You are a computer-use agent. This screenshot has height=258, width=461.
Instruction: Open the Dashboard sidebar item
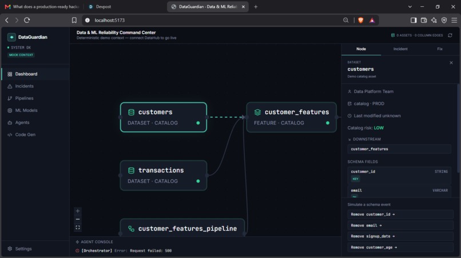(x=35, y=74)
